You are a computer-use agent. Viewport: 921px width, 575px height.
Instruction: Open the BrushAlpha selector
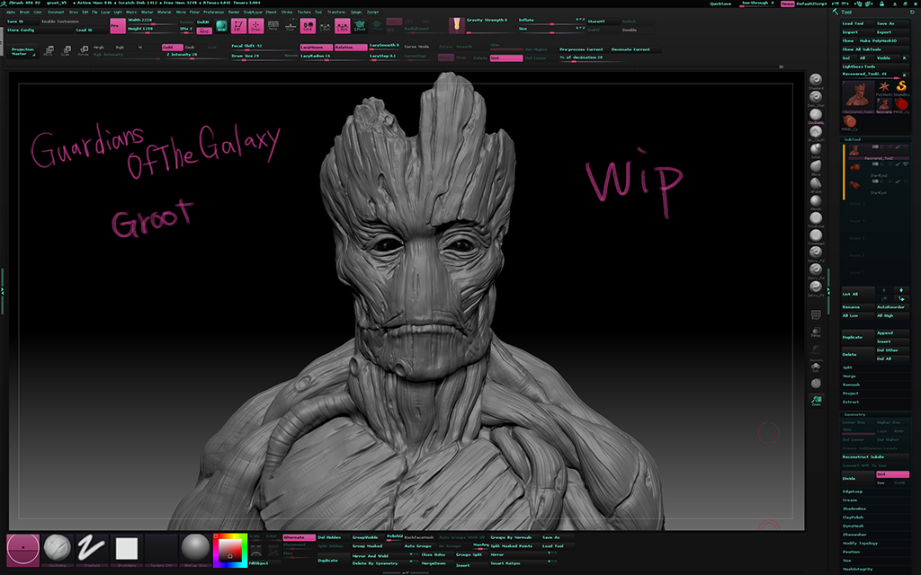[126, 550]
